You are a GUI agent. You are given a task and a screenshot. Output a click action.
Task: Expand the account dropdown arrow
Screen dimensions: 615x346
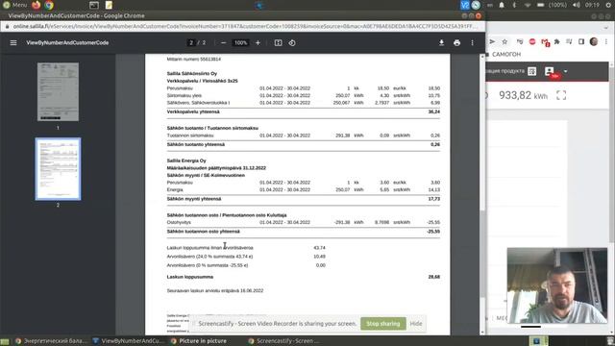click(x=565, y=71)
